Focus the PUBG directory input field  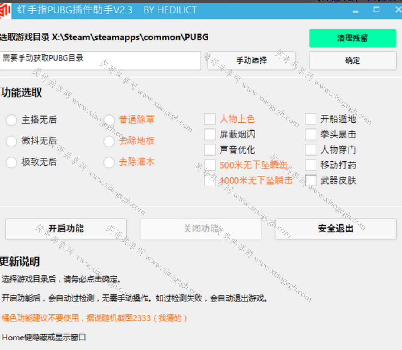100,61
